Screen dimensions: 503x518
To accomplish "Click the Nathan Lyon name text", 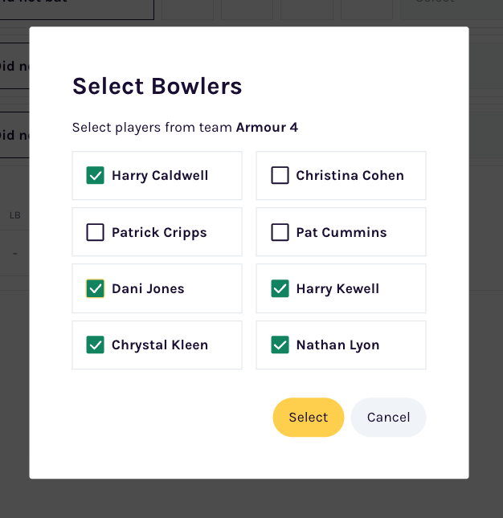I will 337,345.
